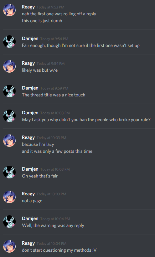Click Damjen's avatar by 'Oh yeah that's fair'

[9, 172]
